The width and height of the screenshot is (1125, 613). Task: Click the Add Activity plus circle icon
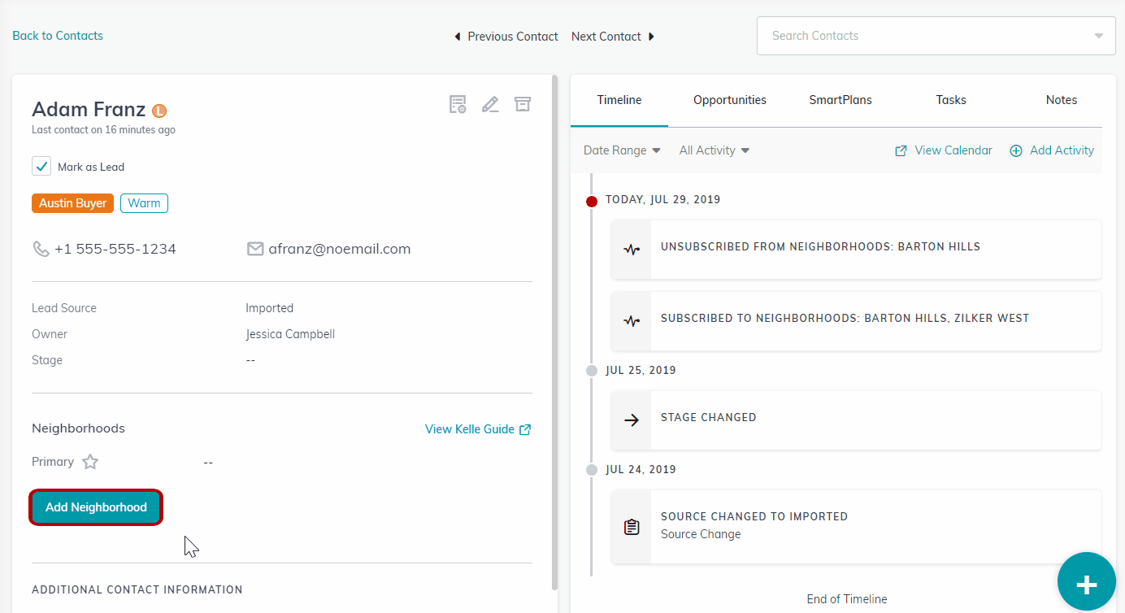coord(1016,150)
